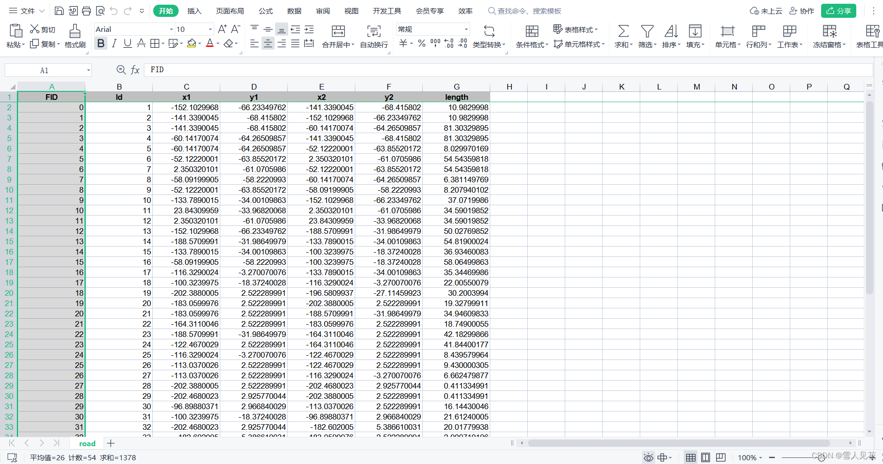
Task: Open the Review (审阅) tab
Action: coord(323,11)
